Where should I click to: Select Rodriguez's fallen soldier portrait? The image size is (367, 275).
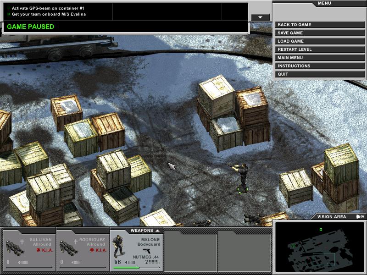pyautogui.click(x=68, y=248)
